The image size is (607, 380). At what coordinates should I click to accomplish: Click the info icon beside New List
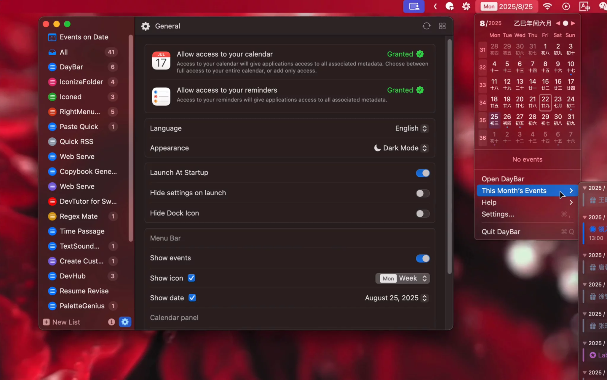point(111,322)
